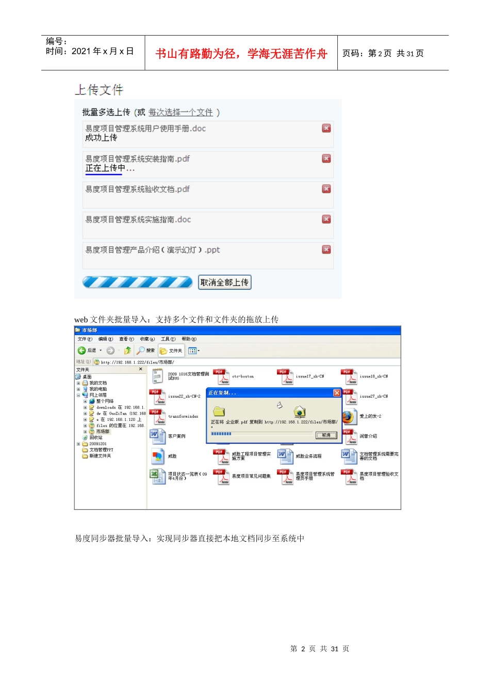
Task: Close the 正在复制 dialog
Action: coord(337,393)
